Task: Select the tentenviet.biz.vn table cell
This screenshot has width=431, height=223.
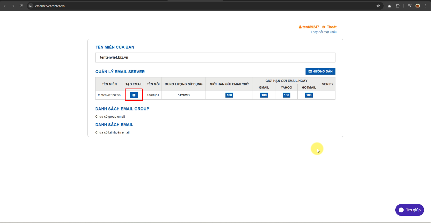Action: [109, 95]
